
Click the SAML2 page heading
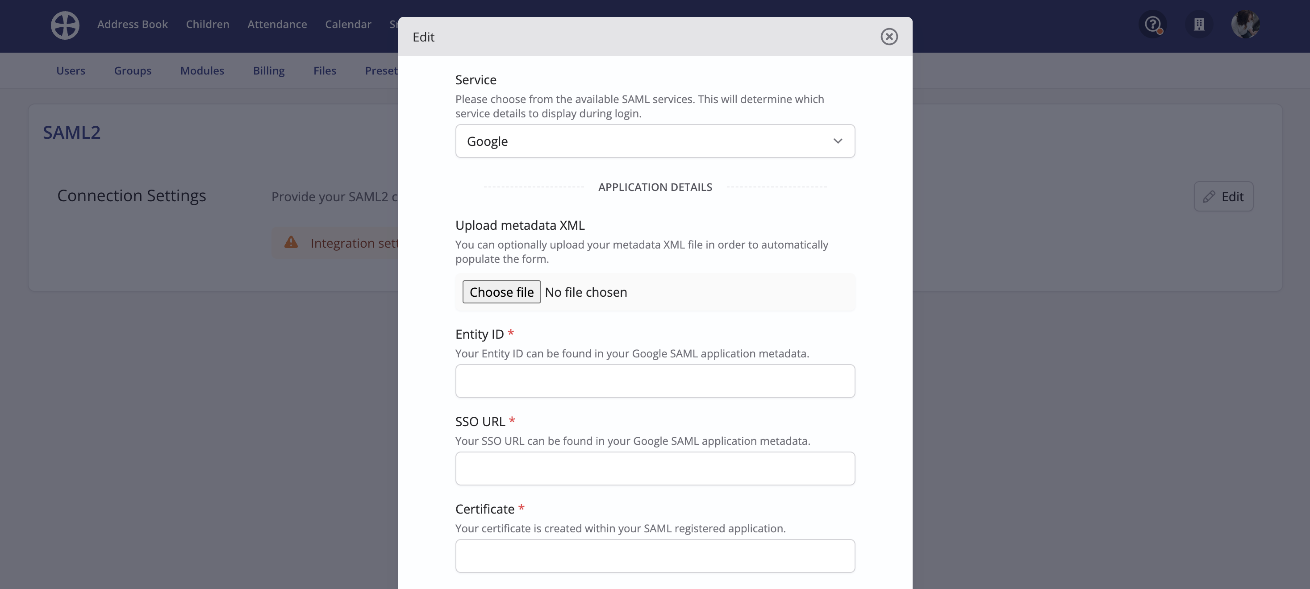(72, 132)
